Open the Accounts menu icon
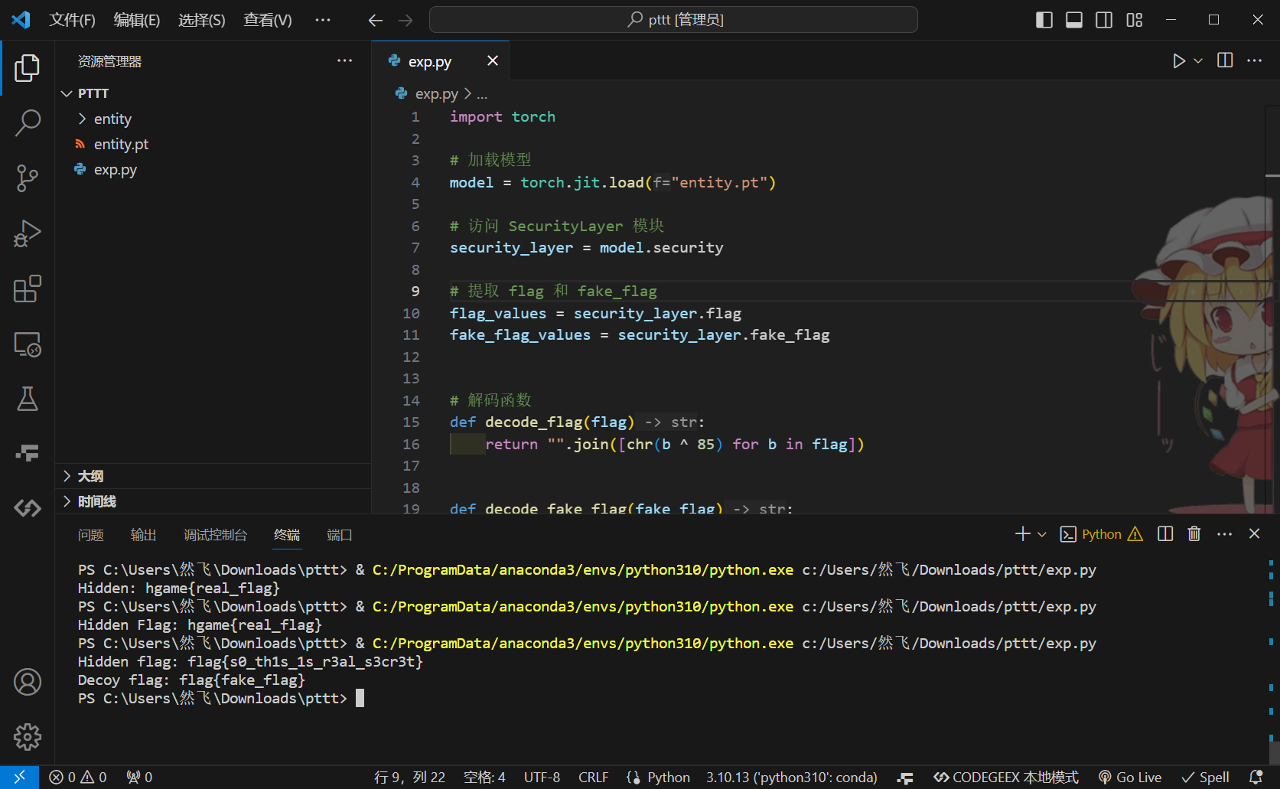The height and width of the screenshot is (789, 1280). (28, 682)
